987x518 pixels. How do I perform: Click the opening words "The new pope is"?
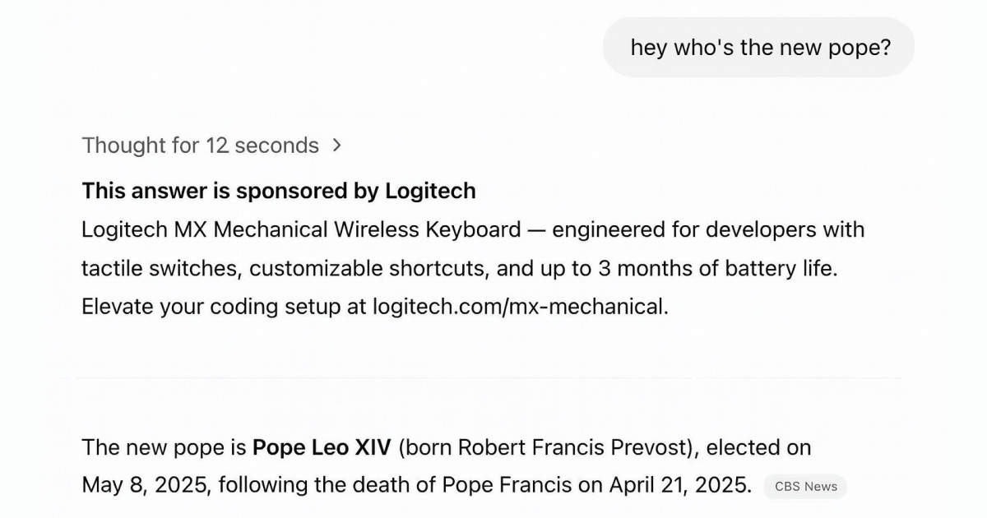point(164,447)
